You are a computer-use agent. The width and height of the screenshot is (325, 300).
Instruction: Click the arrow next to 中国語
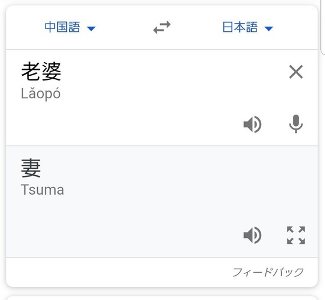[x=91, y=28]
